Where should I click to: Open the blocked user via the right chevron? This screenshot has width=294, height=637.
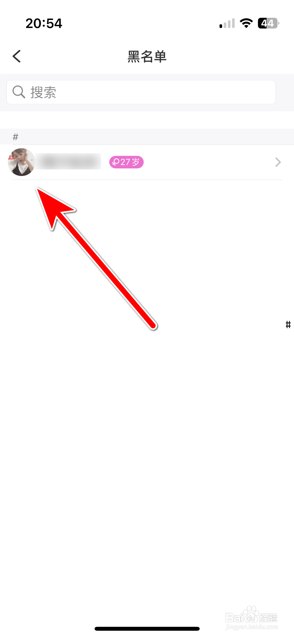click(278, 162)
